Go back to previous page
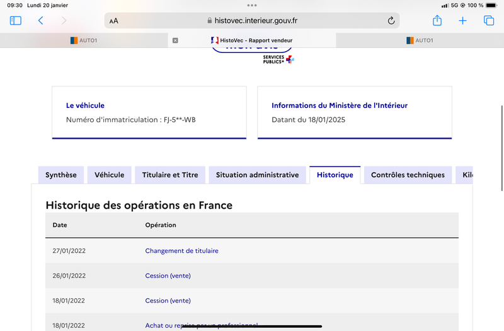This screenshot has height=331, width=504. point(40,21)
